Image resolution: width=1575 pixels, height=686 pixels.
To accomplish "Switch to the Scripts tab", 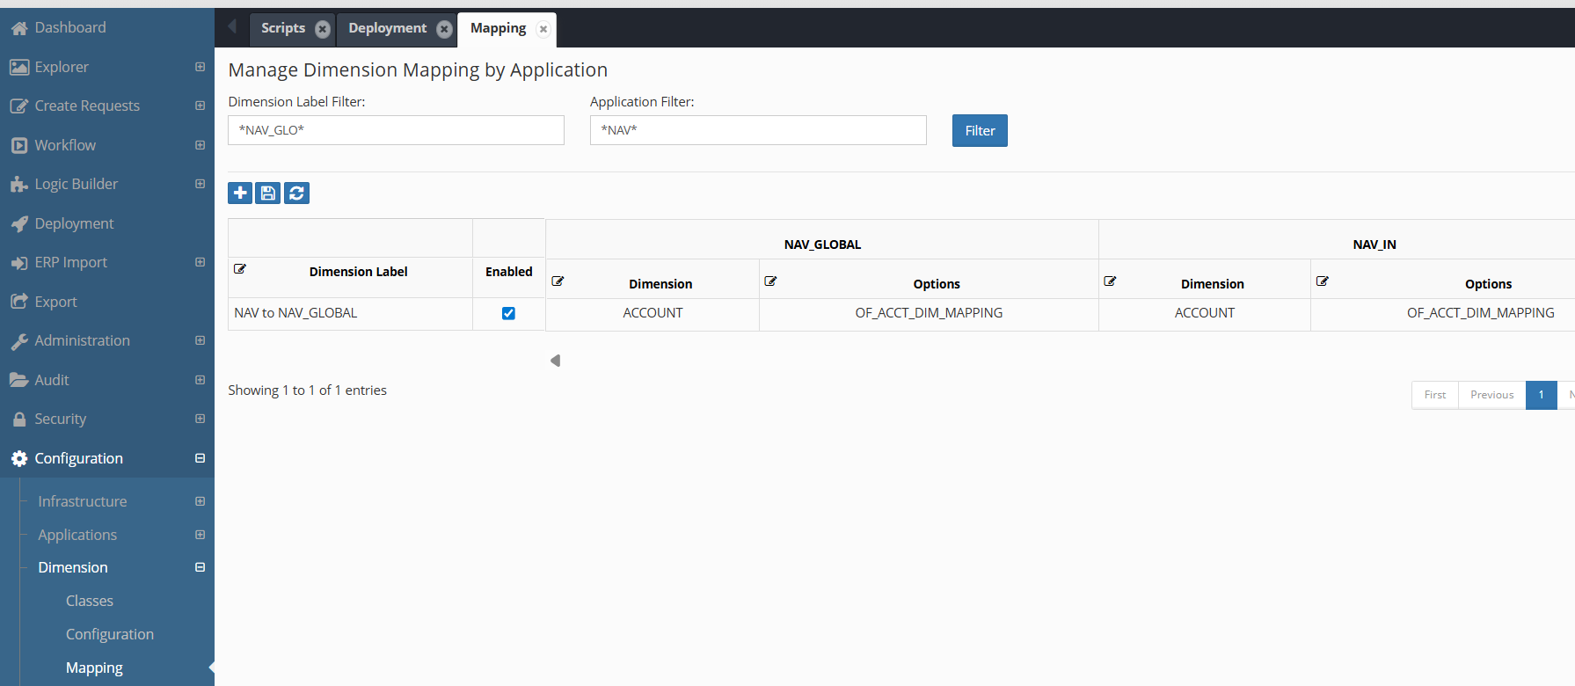I will coord(282,28).
